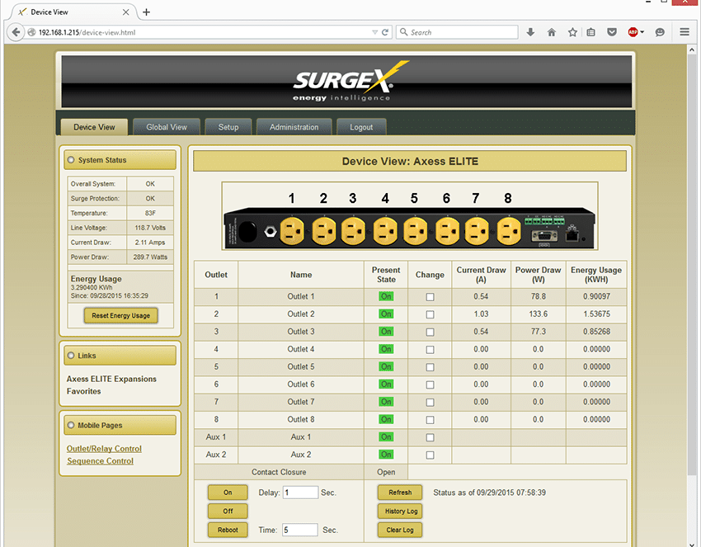Click into the browser Search box
This screenshot has height=547, width=701.
(457, 32)
